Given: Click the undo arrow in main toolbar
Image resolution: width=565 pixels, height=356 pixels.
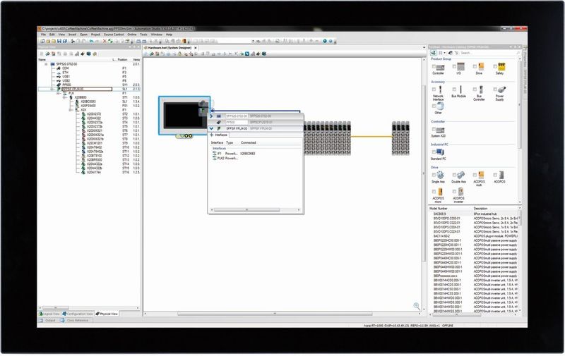Looking at the screenshot, I should pyautogui.click(x=91, y=41).
